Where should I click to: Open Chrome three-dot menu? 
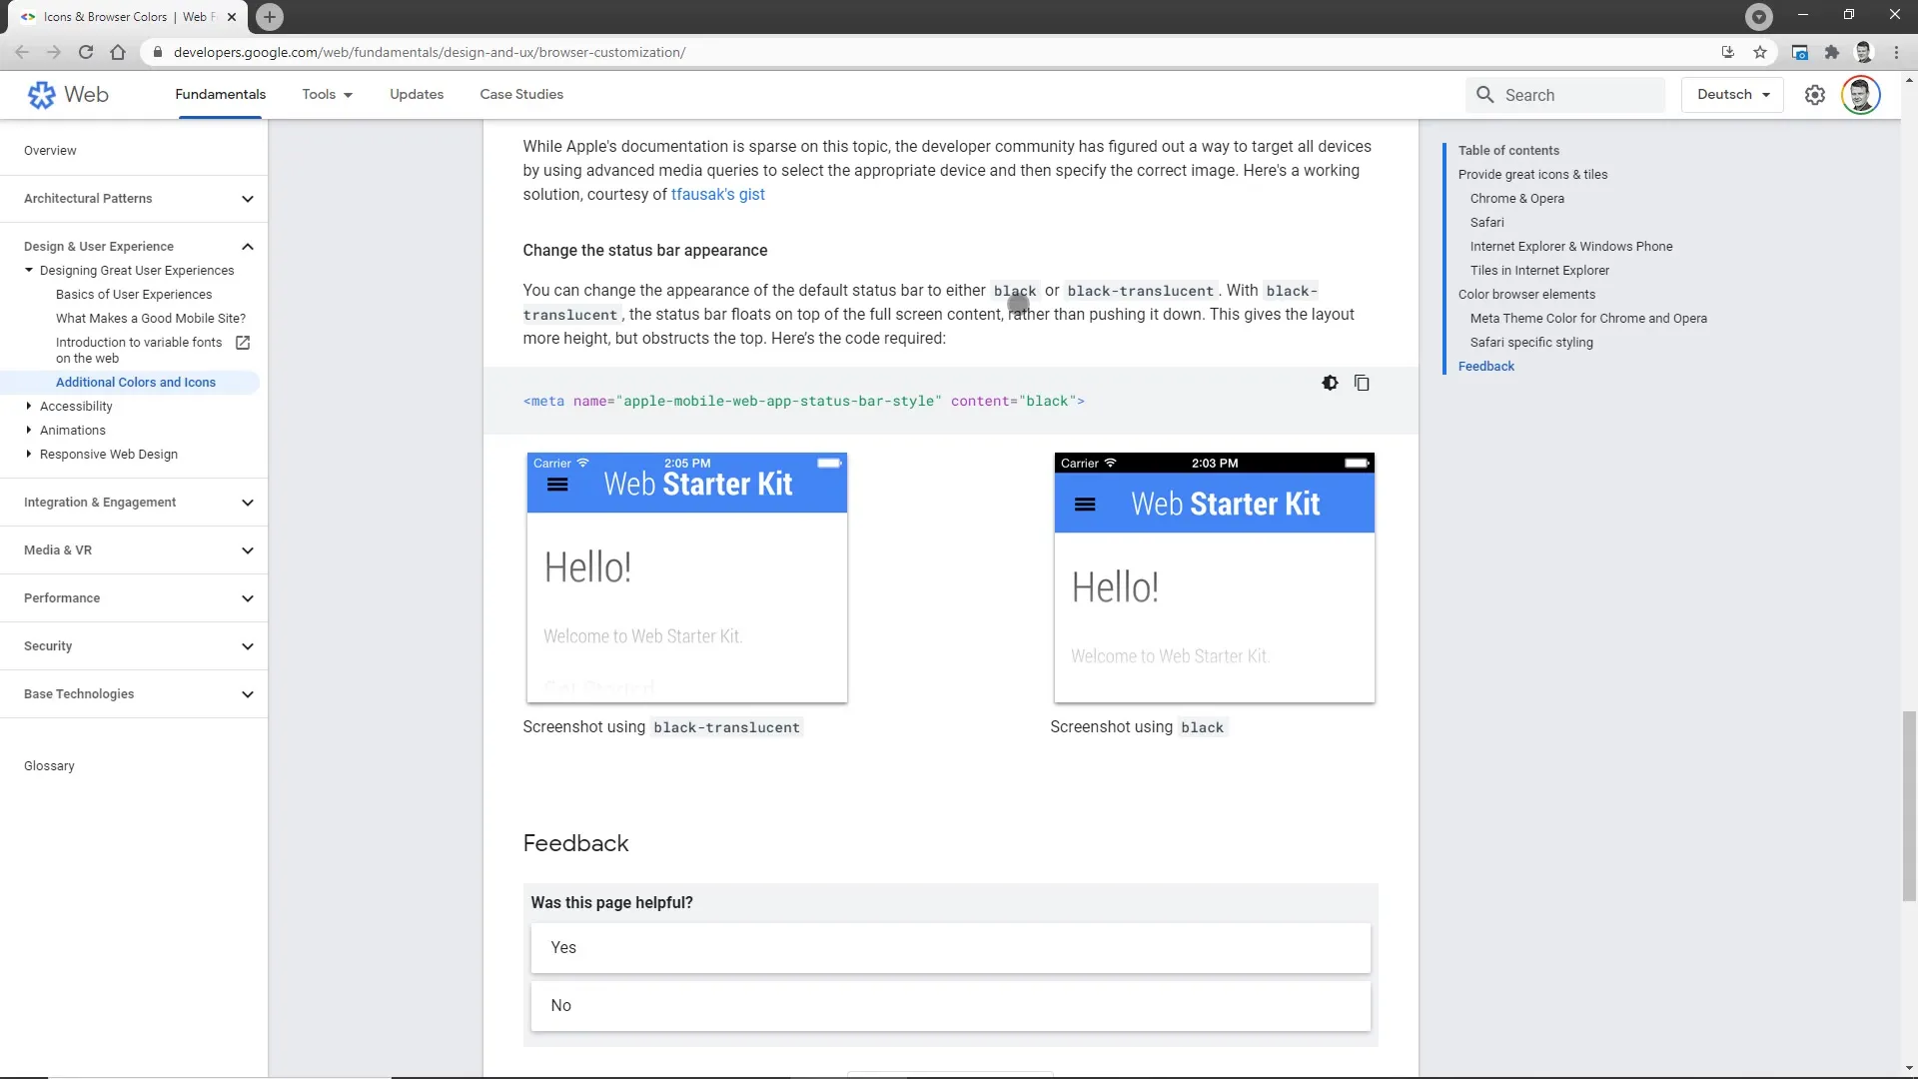coord(1896,52)
